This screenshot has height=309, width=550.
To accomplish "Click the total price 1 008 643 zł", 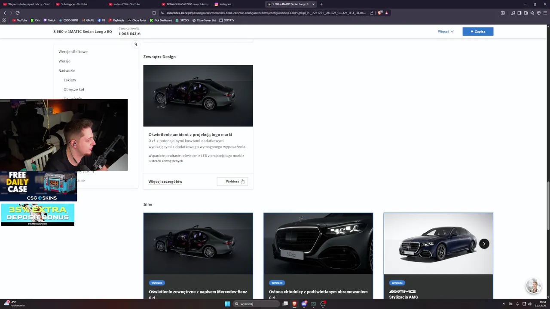I will [129, 33].
